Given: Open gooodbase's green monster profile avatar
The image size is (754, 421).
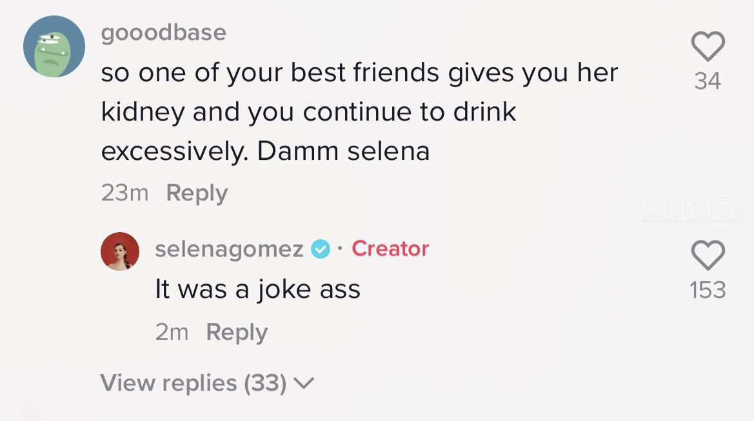Looking at the screenshot, I should click(54, 46).
